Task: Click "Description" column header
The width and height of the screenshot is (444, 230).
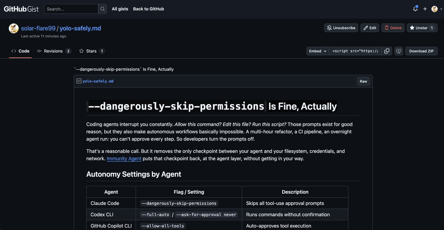Action: click(295, 192)
